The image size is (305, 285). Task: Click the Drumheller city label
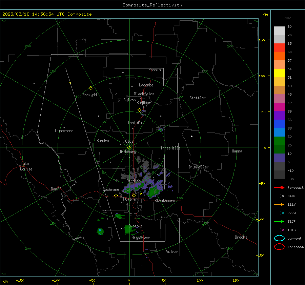[199, 167]
